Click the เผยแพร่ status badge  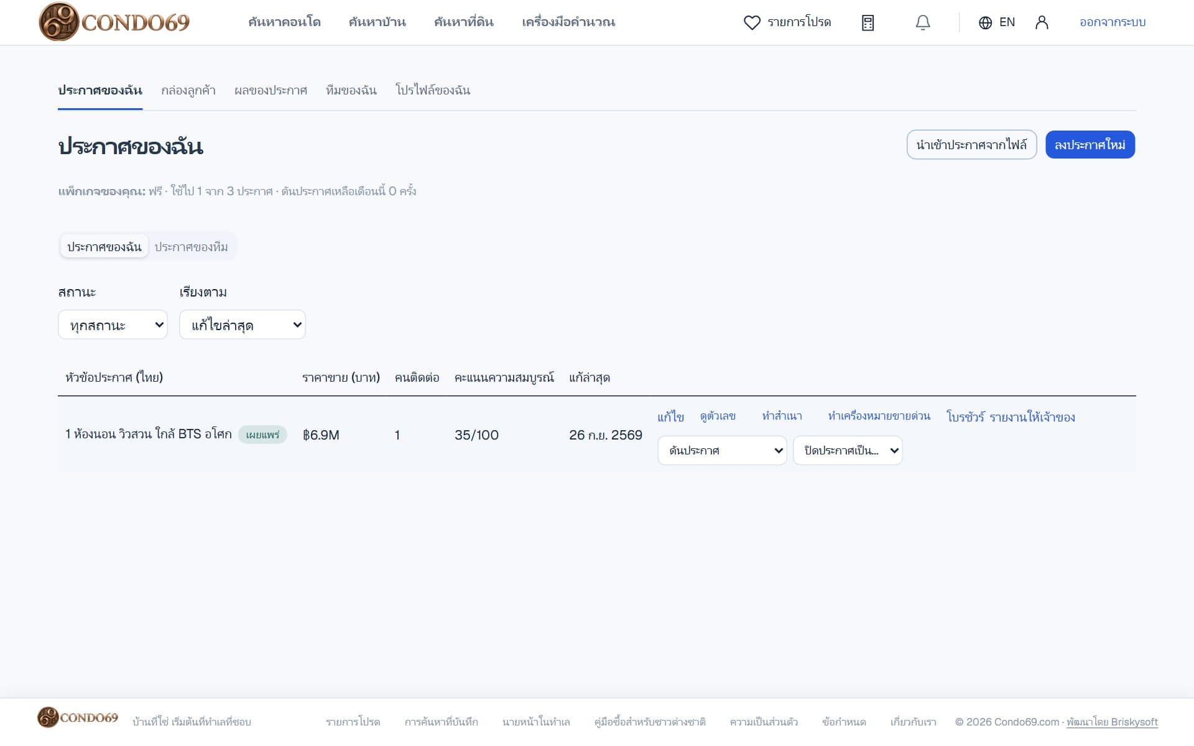pos(262,435)
